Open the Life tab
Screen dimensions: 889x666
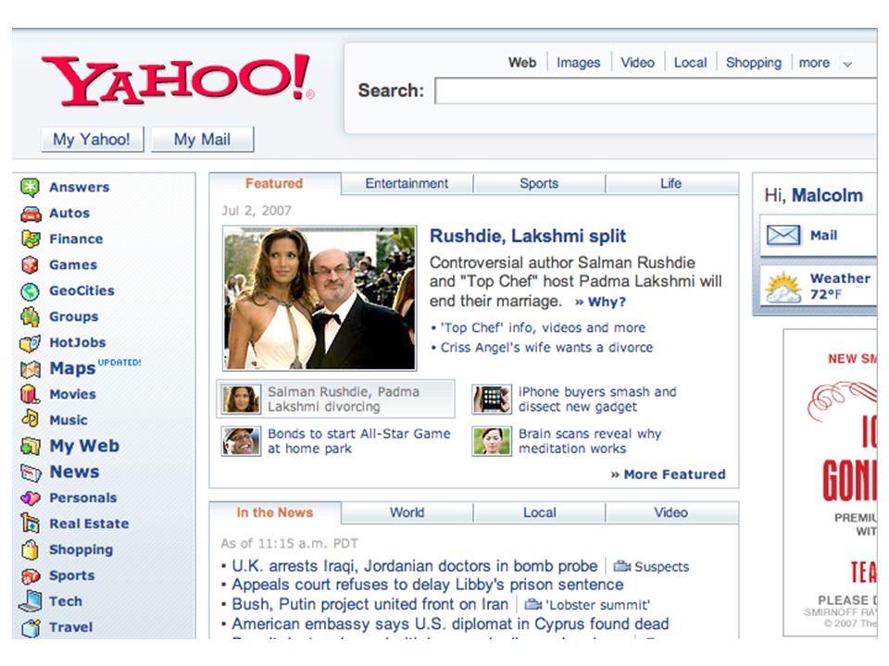click(671, 183)
